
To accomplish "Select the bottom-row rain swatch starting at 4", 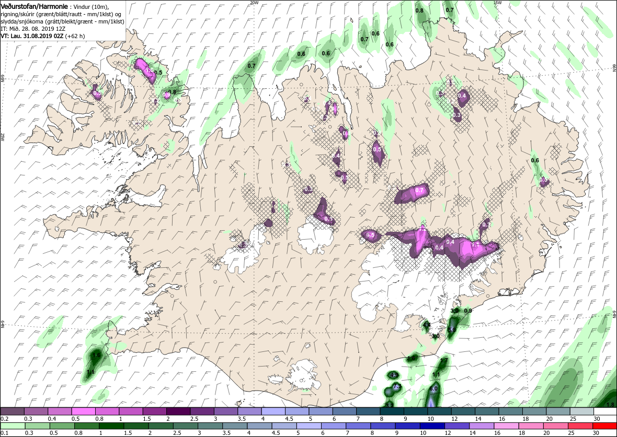I will click(259, 427).
